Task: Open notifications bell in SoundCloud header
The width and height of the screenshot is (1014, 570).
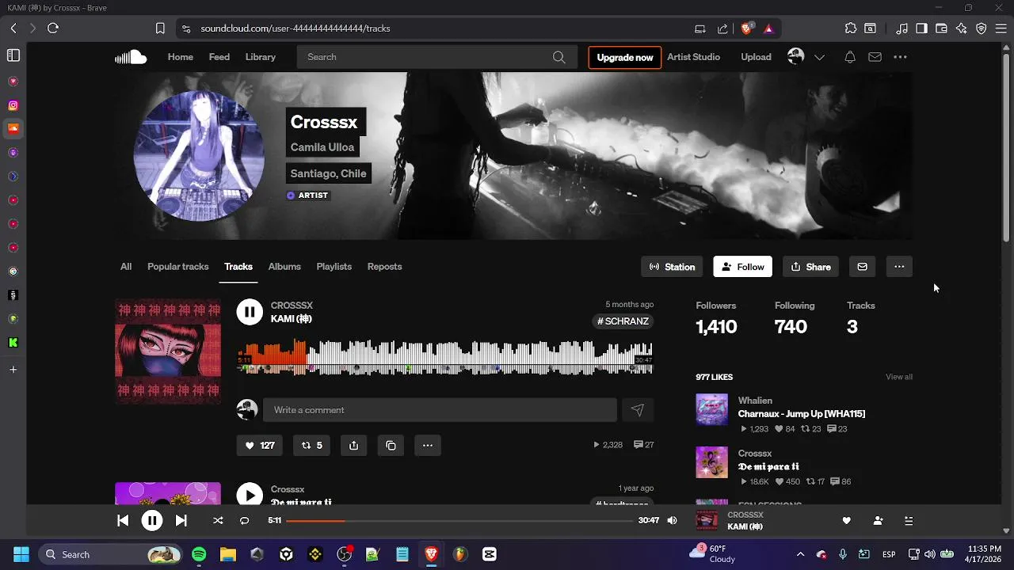Action: pyautogui.click(x=849, y=57)
